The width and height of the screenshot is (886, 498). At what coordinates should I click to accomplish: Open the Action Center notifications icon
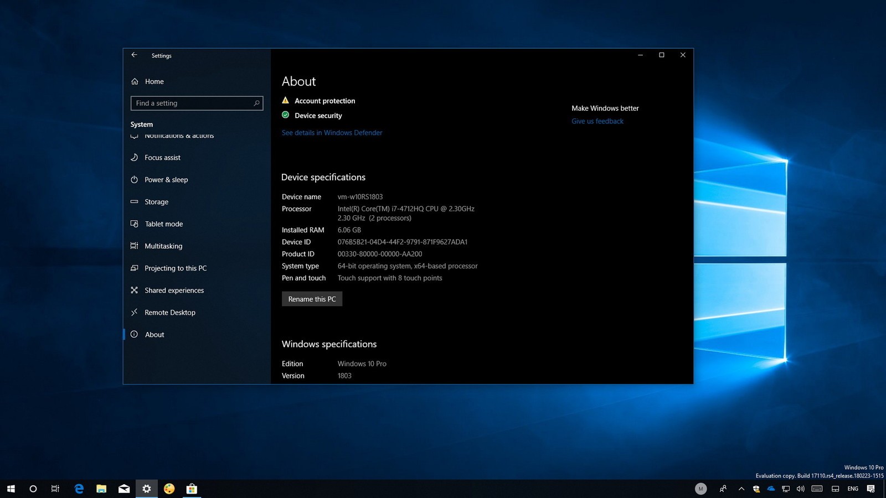(871, 489)
